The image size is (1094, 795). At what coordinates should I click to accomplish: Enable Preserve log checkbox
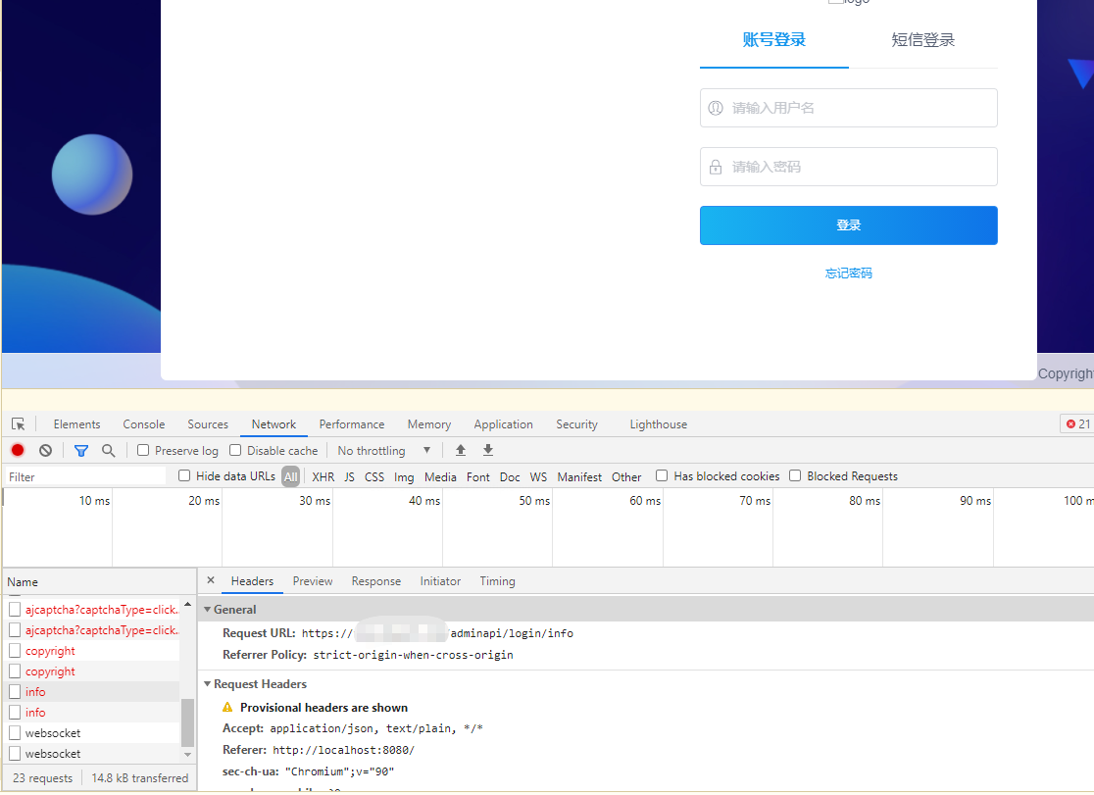(x=144, y=451)
